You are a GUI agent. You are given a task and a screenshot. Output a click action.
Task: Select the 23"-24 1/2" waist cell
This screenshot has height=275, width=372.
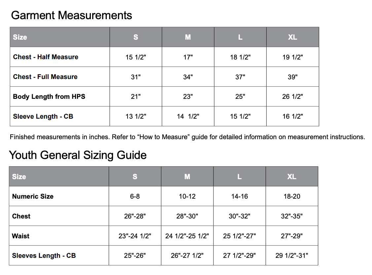[x=135, y=236]
